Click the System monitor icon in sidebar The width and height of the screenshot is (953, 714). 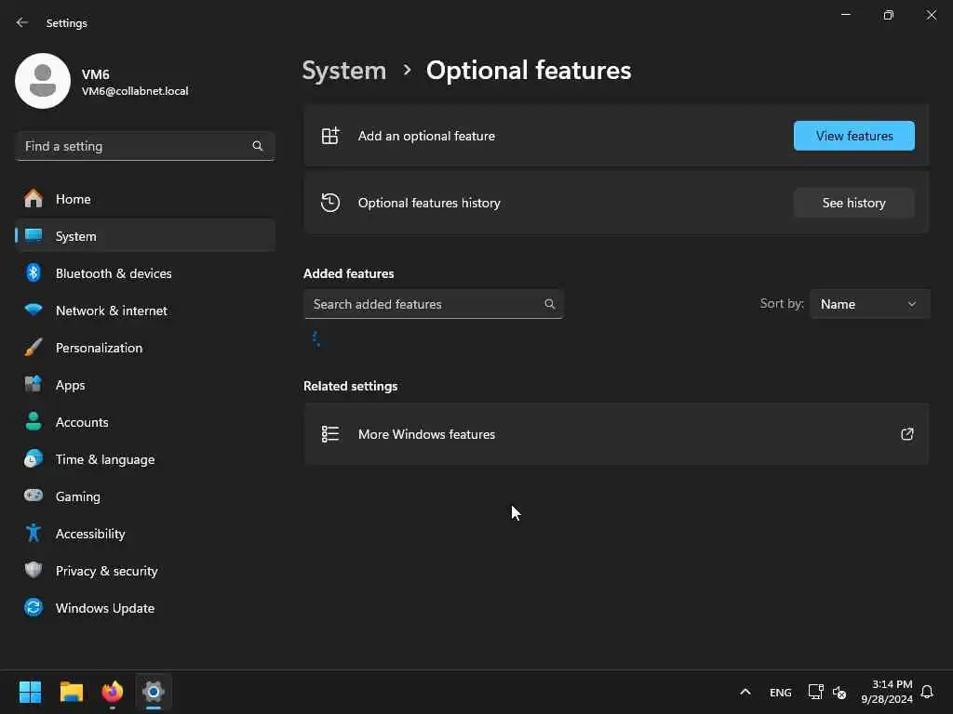pos(34,235)
